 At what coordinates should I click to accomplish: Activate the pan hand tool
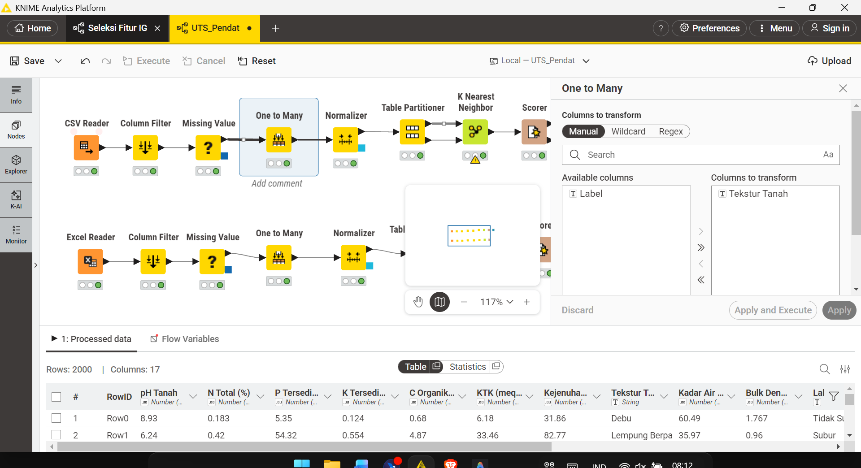point(418,302)
